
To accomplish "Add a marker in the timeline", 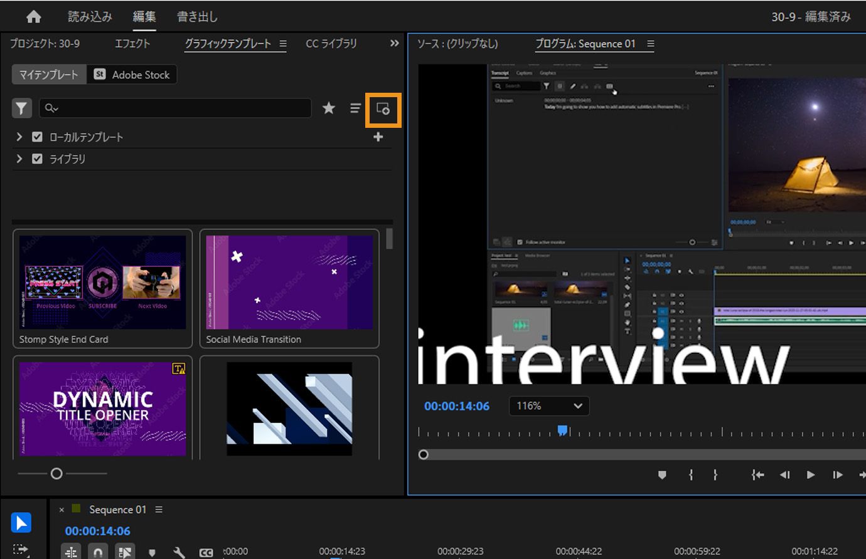I will pos(152,552).
